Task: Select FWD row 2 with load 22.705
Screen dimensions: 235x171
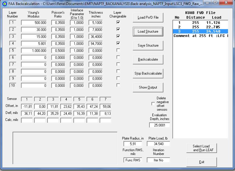Action: pyautogui.click(x=200, y=27)
